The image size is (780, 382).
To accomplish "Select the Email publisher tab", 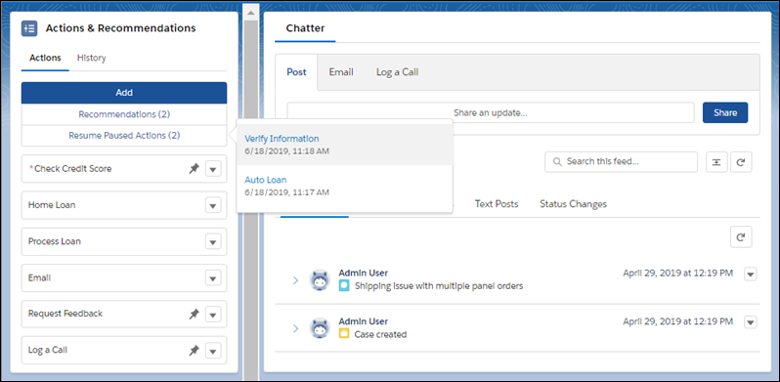I will [341, 72].
